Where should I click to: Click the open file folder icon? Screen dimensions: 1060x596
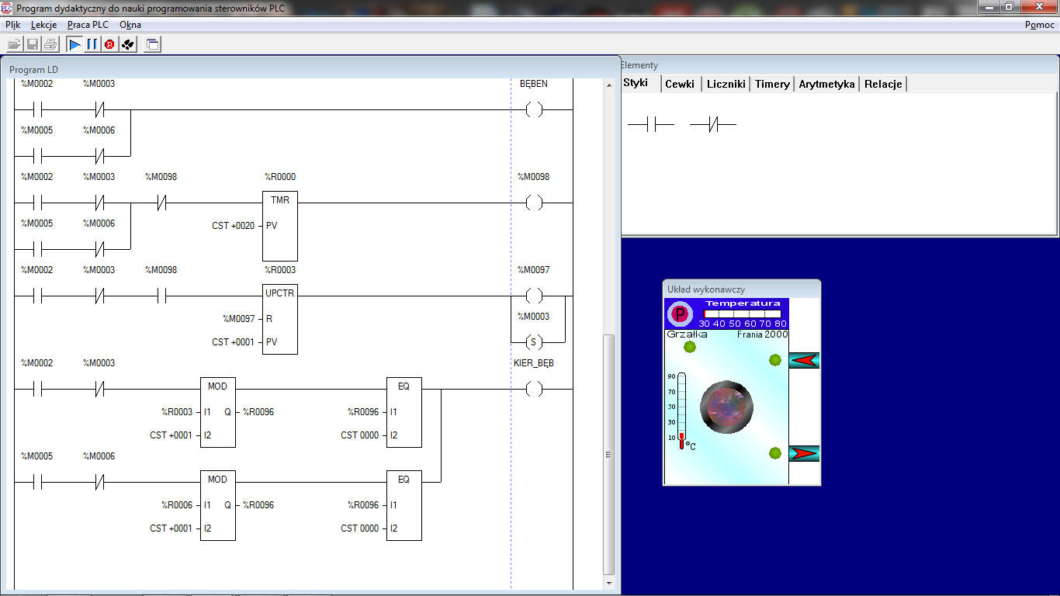tap(15, 44)
